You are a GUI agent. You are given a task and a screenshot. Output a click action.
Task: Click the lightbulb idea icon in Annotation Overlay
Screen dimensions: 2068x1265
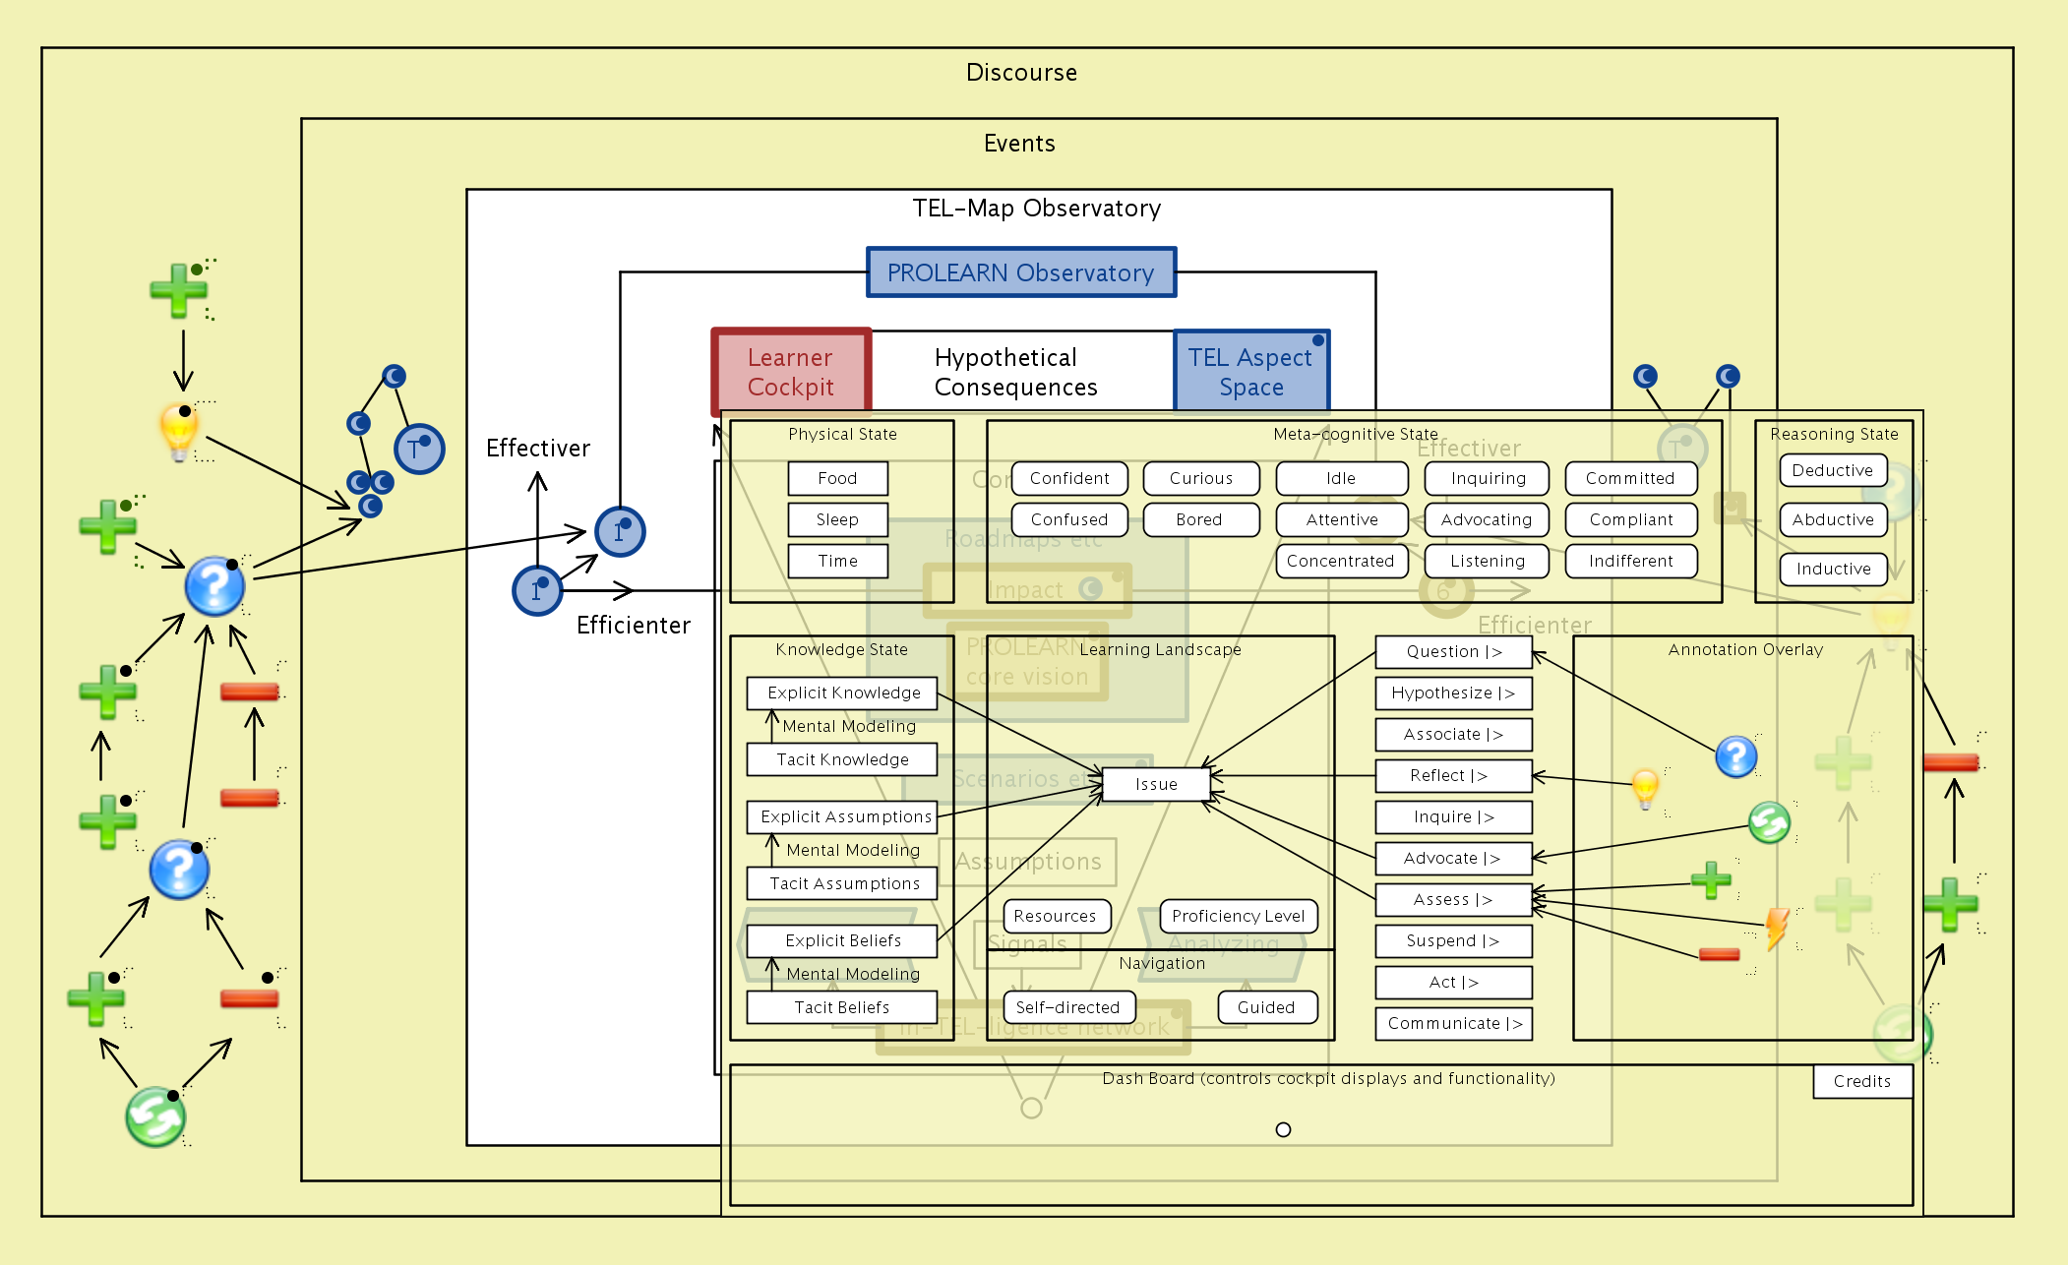1645,787
